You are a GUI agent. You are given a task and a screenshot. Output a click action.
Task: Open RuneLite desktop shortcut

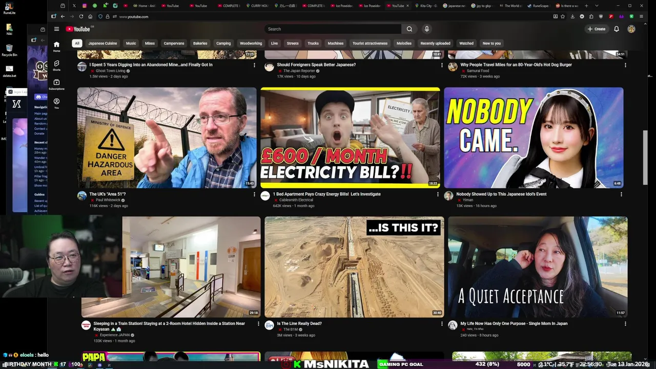pyautogui.click(x=9, y=8)
